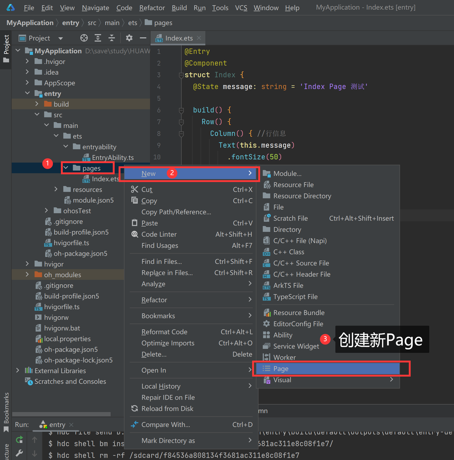This screenshot has width=454, height=460.
Task: Click the Service Widget icon
Action: click(x=266, y=346)
